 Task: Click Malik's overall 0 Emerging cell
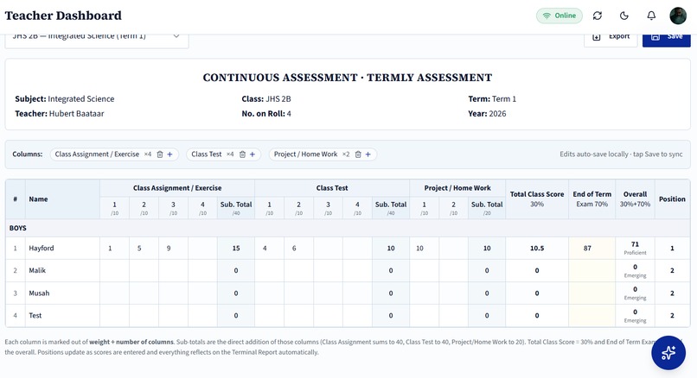pyautogui.click(x=635, y=270)
